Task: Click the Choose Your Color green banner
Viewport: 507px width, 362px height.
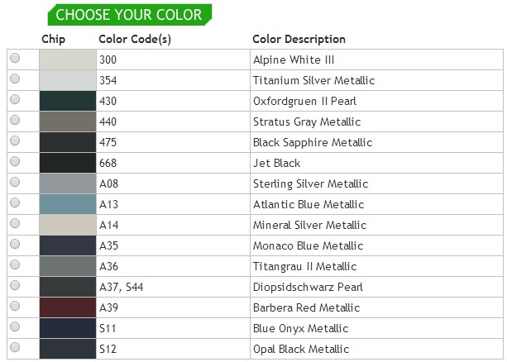Action: click(129, 14)
